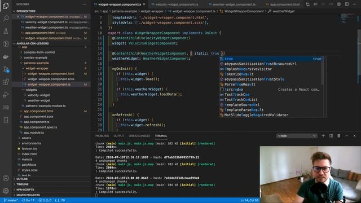The image size is (361, 203).
Task: Open the Manage settings gear
Action: (6, 191)
